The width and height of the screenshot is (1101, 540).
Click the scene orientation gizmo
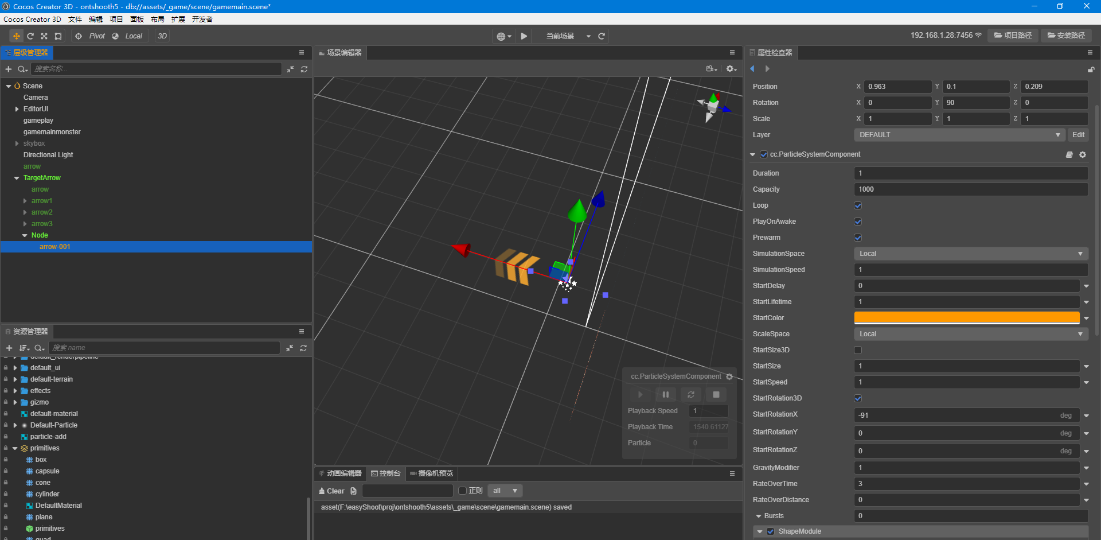click(713, 107)
